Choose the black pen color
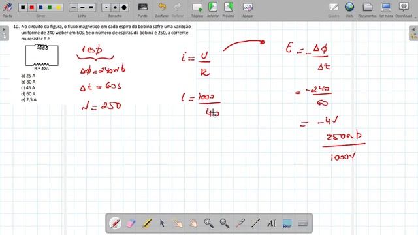418x235 pixels. (x=23, y=7)
